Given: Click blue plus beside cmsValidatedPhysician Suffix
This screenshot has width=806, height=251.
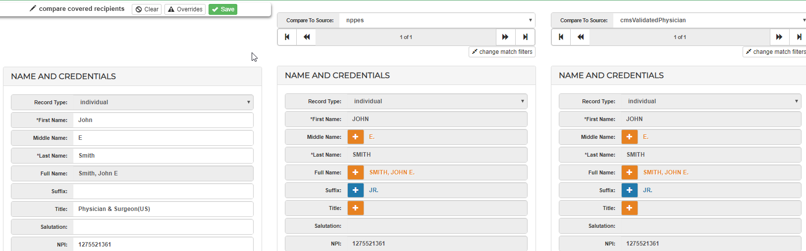Looking at the screenshot, I should 629,190.
